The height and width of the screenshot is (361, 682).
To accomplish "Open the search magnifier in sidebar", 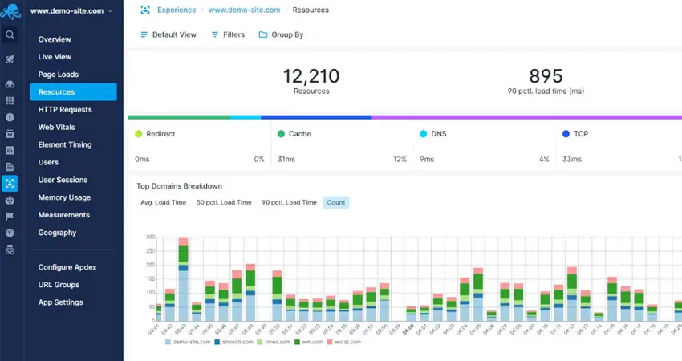I will [10, 34].
